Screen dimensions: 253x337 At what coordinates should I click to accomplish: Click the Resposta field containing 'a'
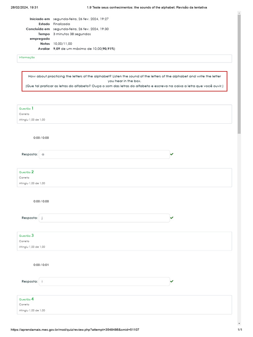point(104,154)
